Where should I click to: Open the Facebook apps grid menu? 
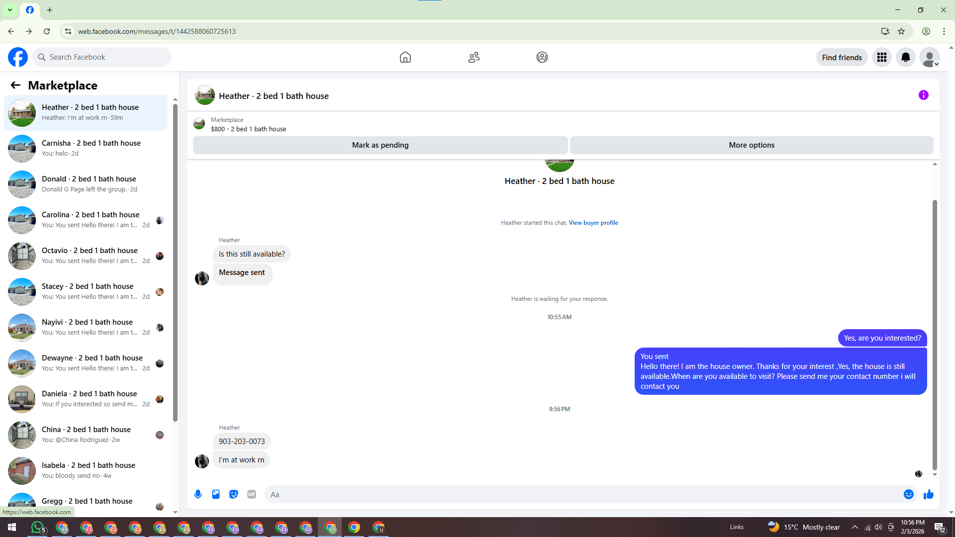(x=881, y=57)
